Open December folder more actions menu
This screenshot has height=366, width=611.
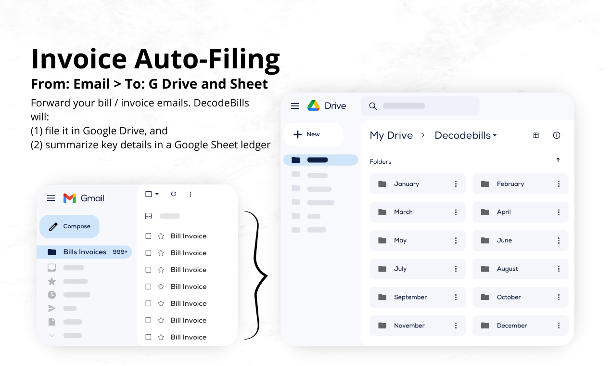559,326
